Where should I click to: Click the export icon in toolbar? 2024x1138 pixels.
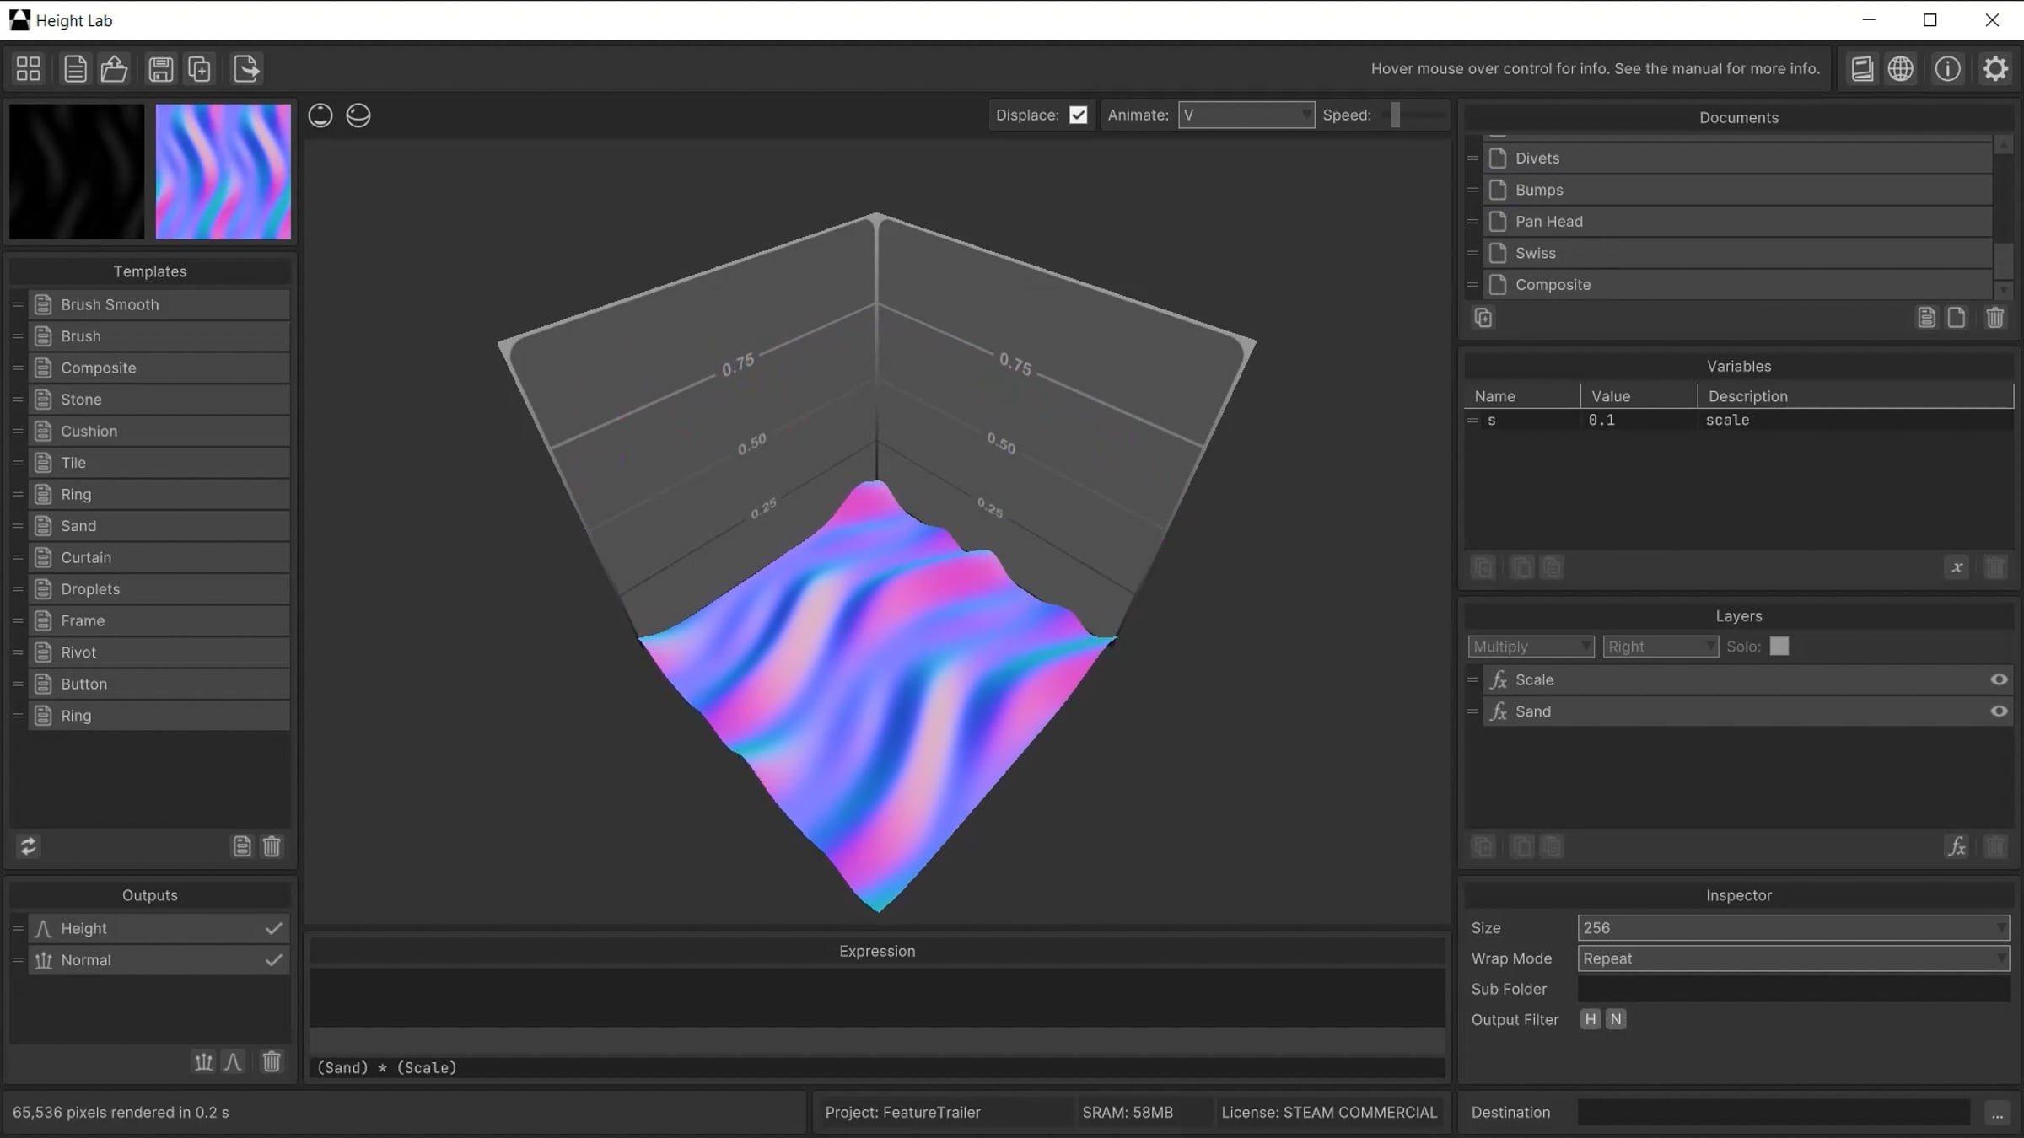point(246,69)
